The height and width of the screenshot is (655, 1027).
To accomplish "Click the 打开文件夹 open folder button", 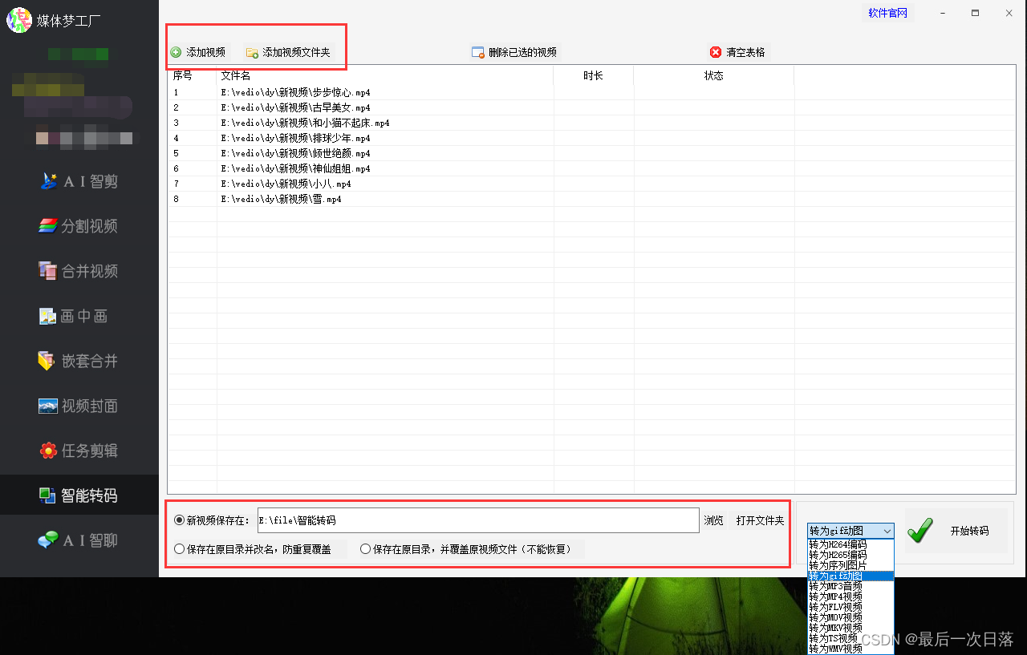I will (760, 520).
